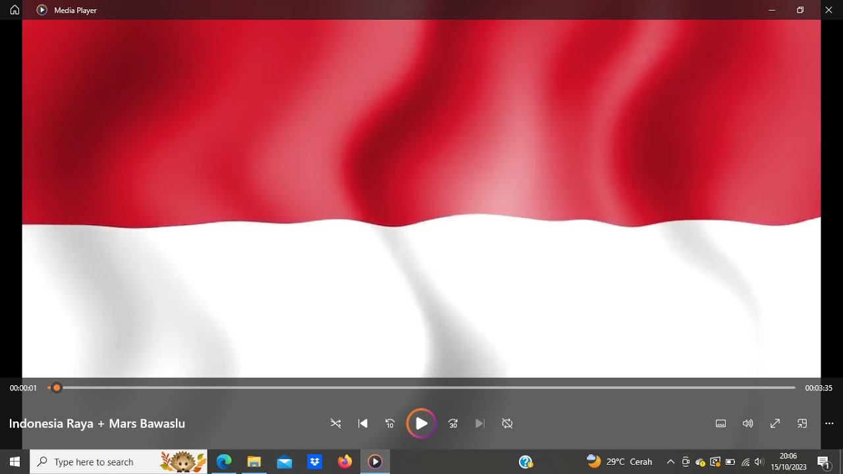The height and width of the screenshot is (474, 843).
Task: Click the central Play button
Action: (x=421, y=423)
